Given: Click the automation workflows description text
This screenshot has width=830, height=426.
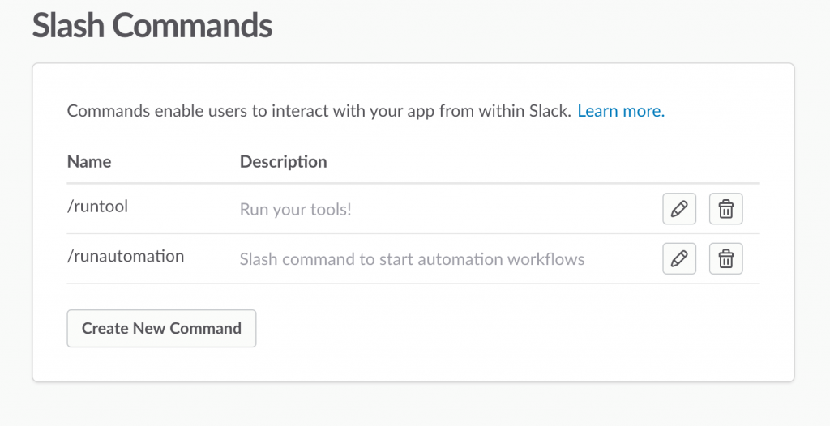Looking at the screenshot, I should point(412,260).
